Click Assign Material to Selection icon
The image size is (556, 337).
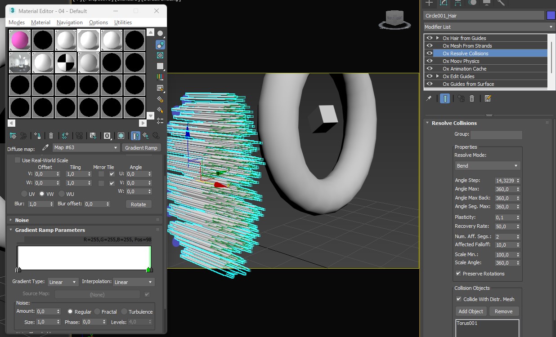[37, 136]
